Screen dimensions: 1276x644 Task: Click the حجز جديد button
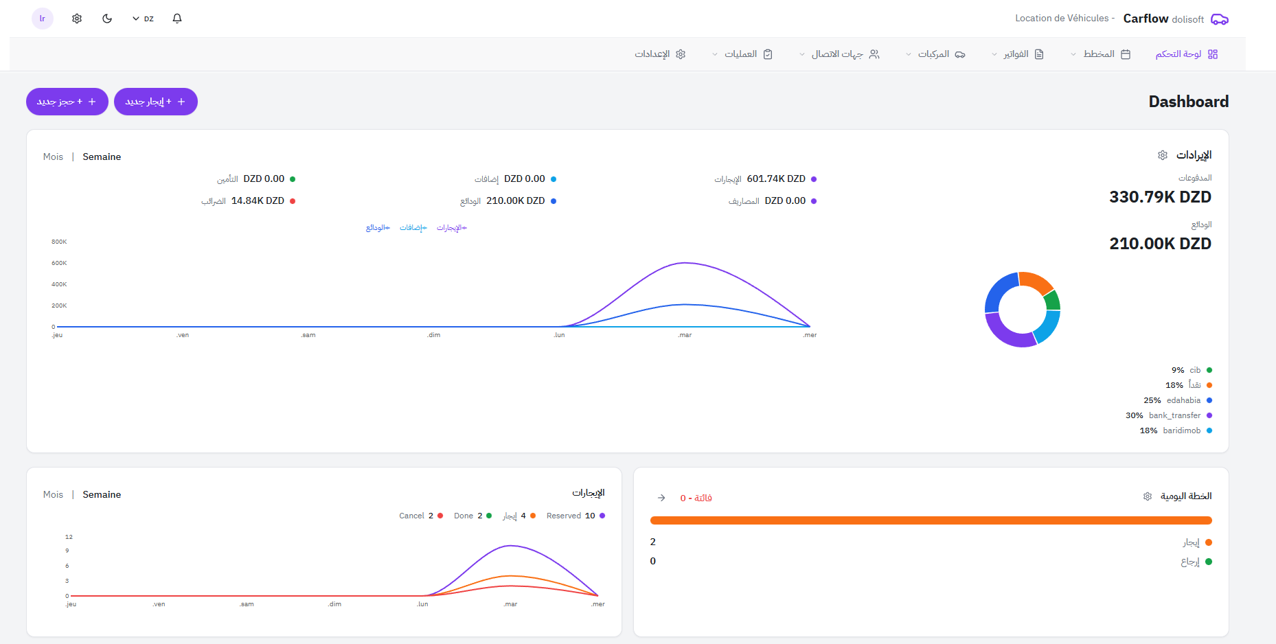pyautogui.click(x=67, y=102)
